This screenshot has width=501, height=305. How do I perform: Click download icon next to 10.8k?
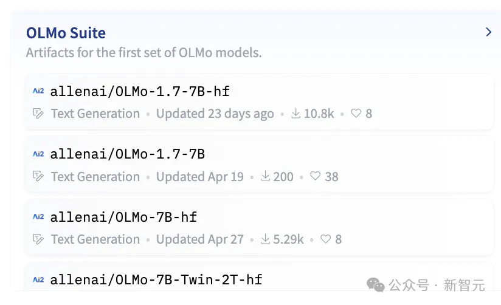tap(296, 114)
